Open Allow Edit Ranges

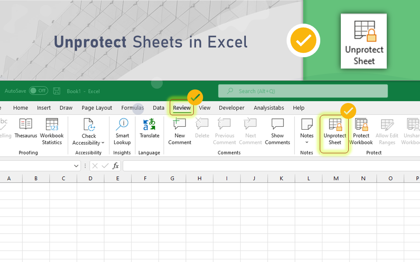[387, 131]
